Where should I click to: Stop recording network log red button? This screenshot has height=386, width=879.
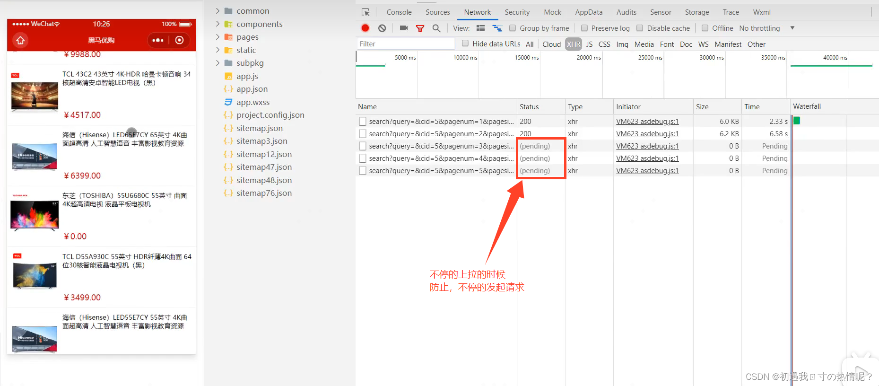(x=365, y=28)
